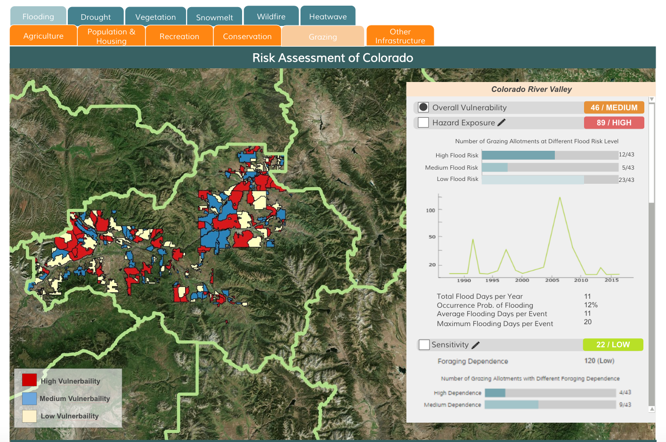Screen dimensions: 666x442
Task: Click the Low Flood Risk bar
Action: [x=550, y=180]
